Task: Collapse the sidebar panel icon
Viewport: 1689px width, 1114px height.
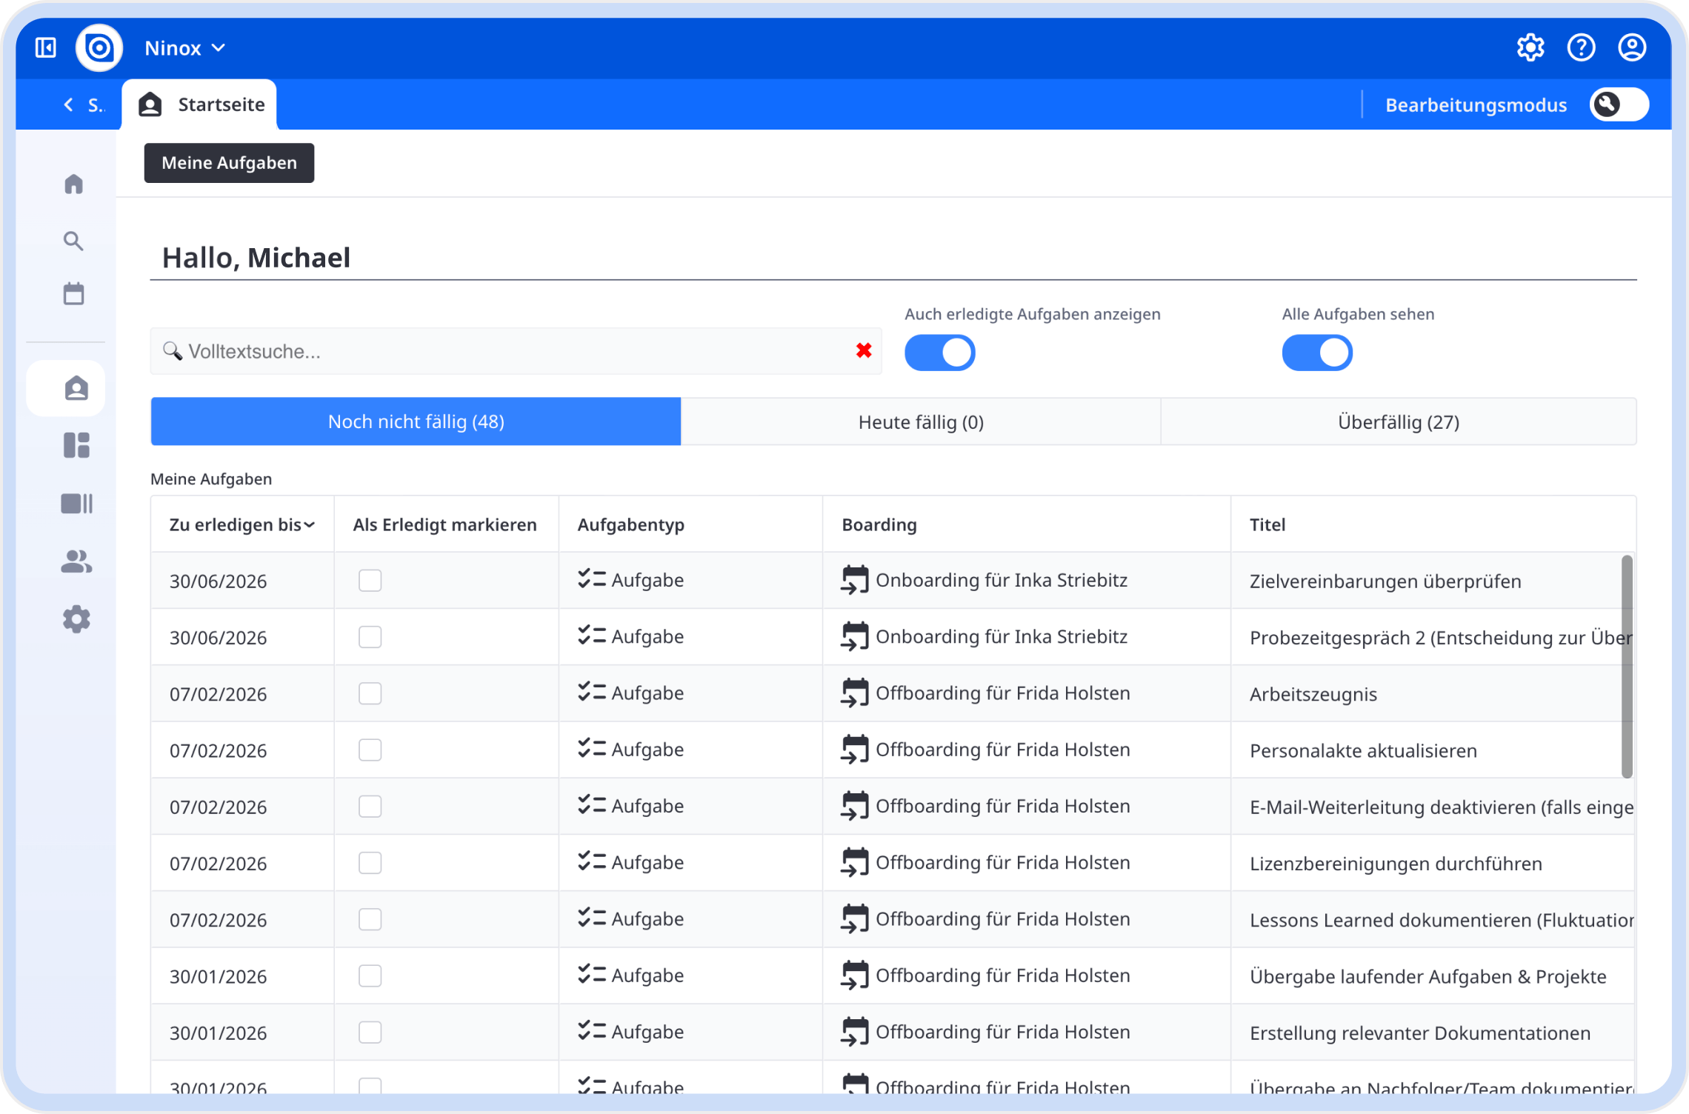Action: pyautogui.click(x=46, y=48)
